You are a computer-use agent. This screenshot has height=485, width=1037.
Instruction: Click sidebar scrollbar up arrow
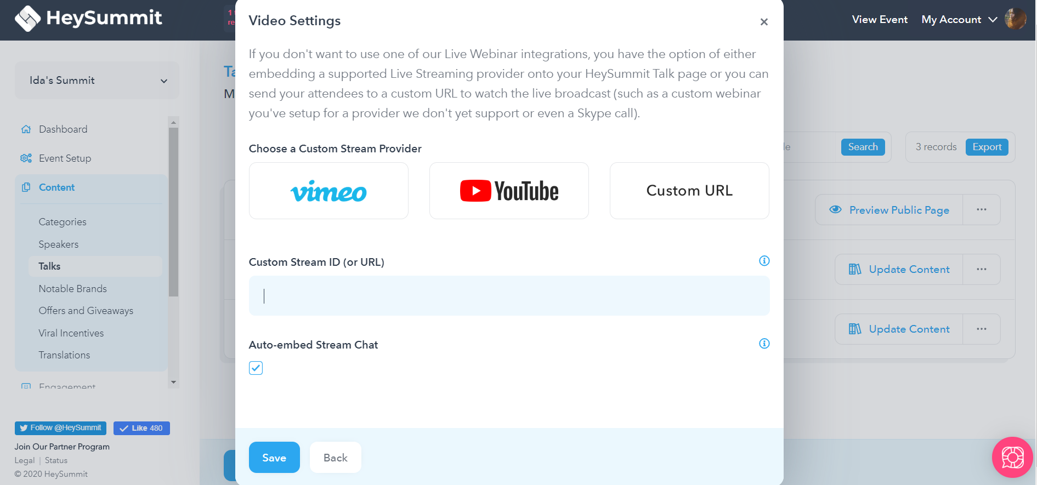tap(173, 122)
